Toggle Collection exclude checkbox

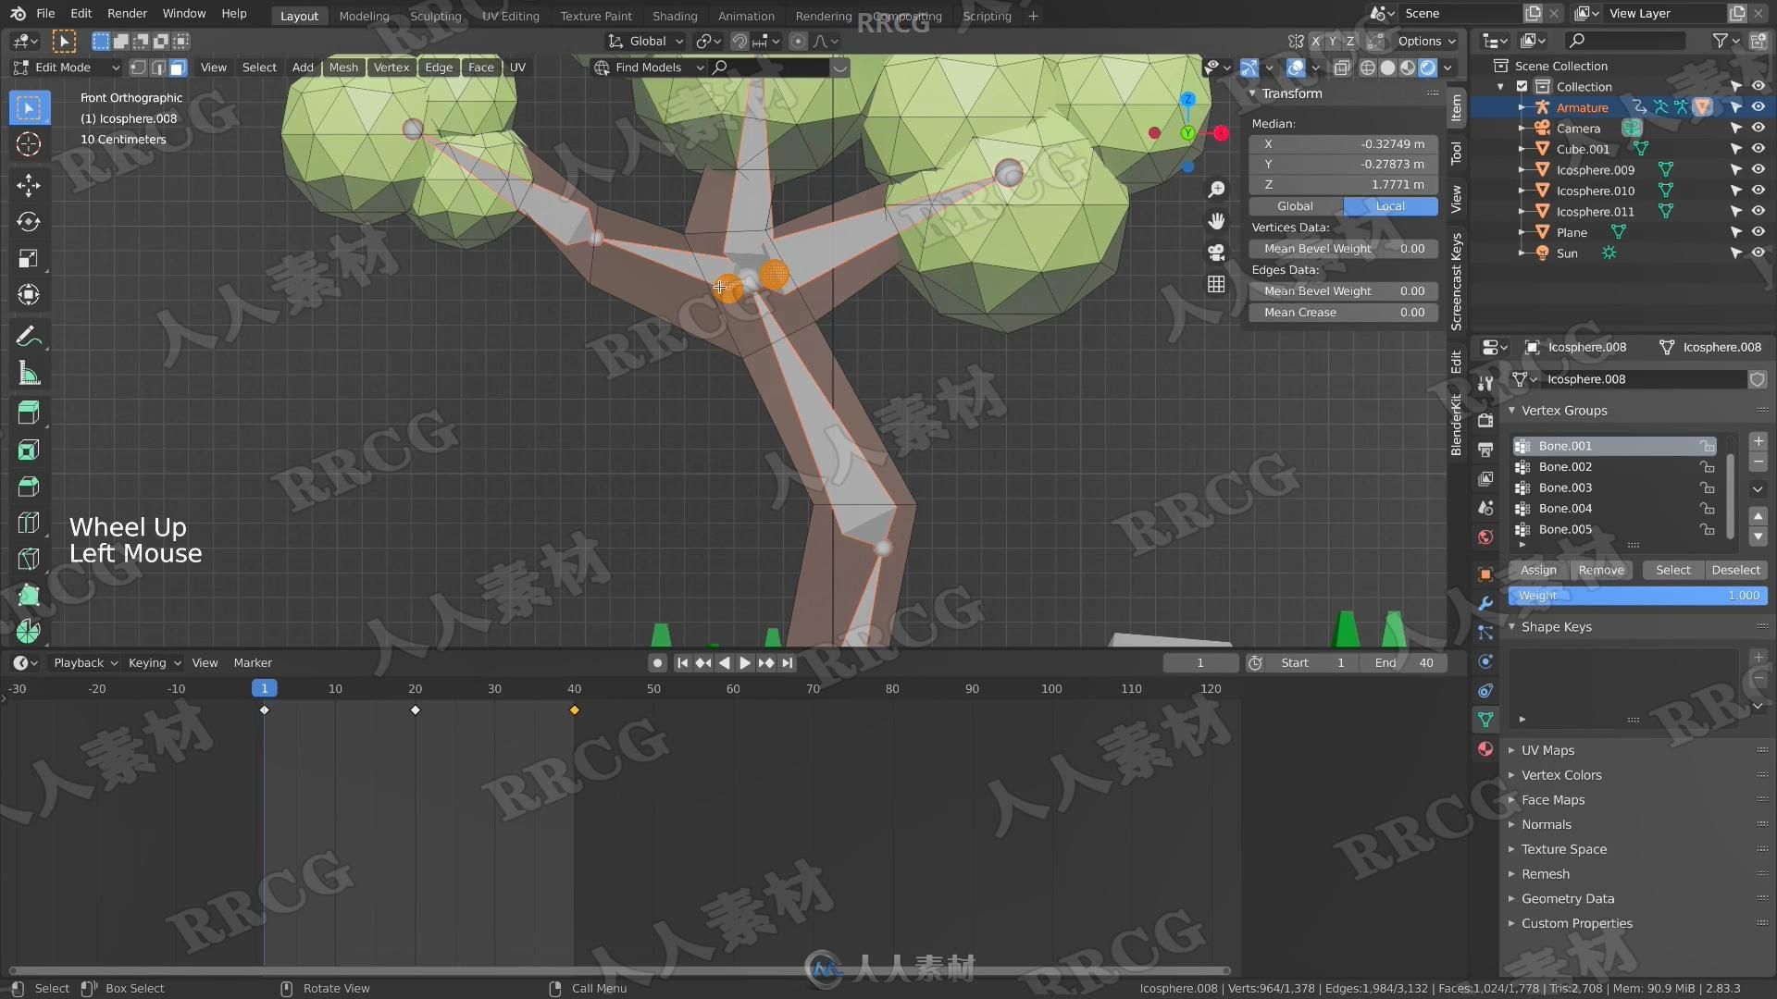(x=1522, y=87)
